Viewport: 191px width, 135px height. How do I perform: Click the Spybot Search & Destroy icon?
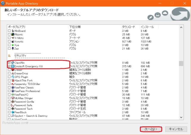(13, 116)
